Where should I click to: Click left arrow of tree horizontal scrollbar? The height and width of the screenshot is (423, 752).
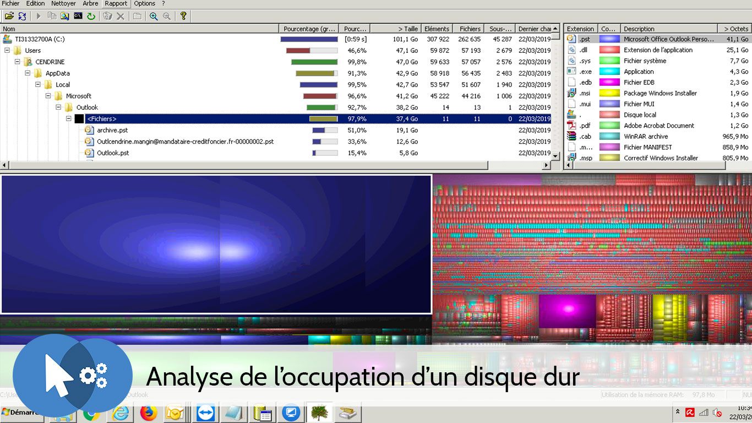click(4, 165)
